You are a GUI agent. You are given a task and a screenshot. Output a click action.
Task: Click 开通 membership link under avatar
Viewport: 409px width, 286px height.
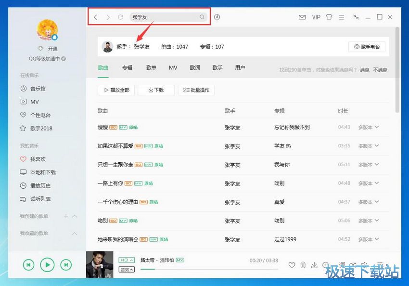tap(53, 49)
